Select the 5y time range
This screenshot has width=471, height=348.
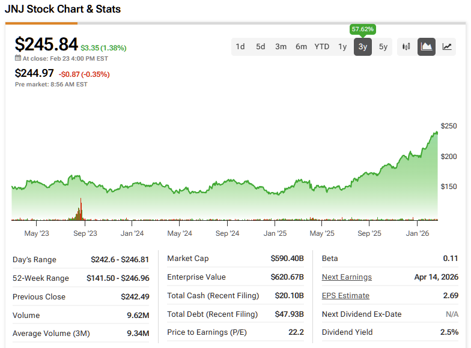[383, 47]
